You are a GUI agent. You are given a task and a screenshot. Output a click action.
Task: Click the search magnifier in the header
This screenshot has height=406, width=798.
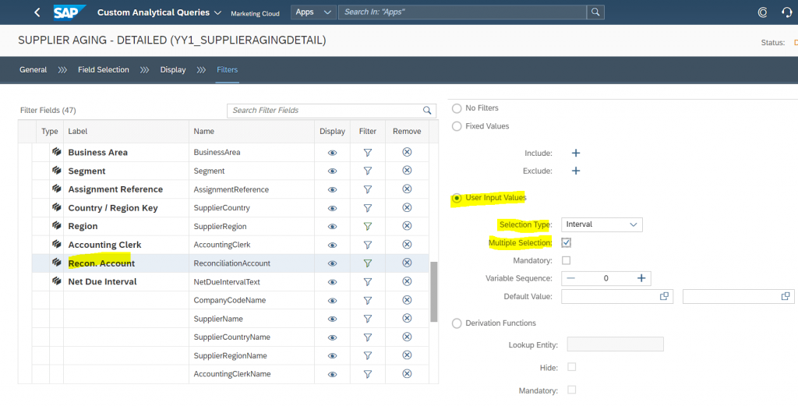click(595, 12)
